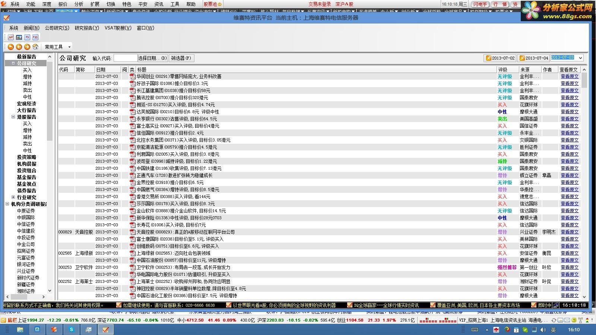Open the top 分析 menu
Viewport: 596px width, 335px height.
(79, 4)
